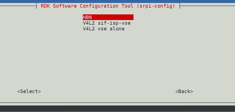Choose the V4L2 sif-isp-vse entry
This screenshot has height=112, width=235.
107,23
